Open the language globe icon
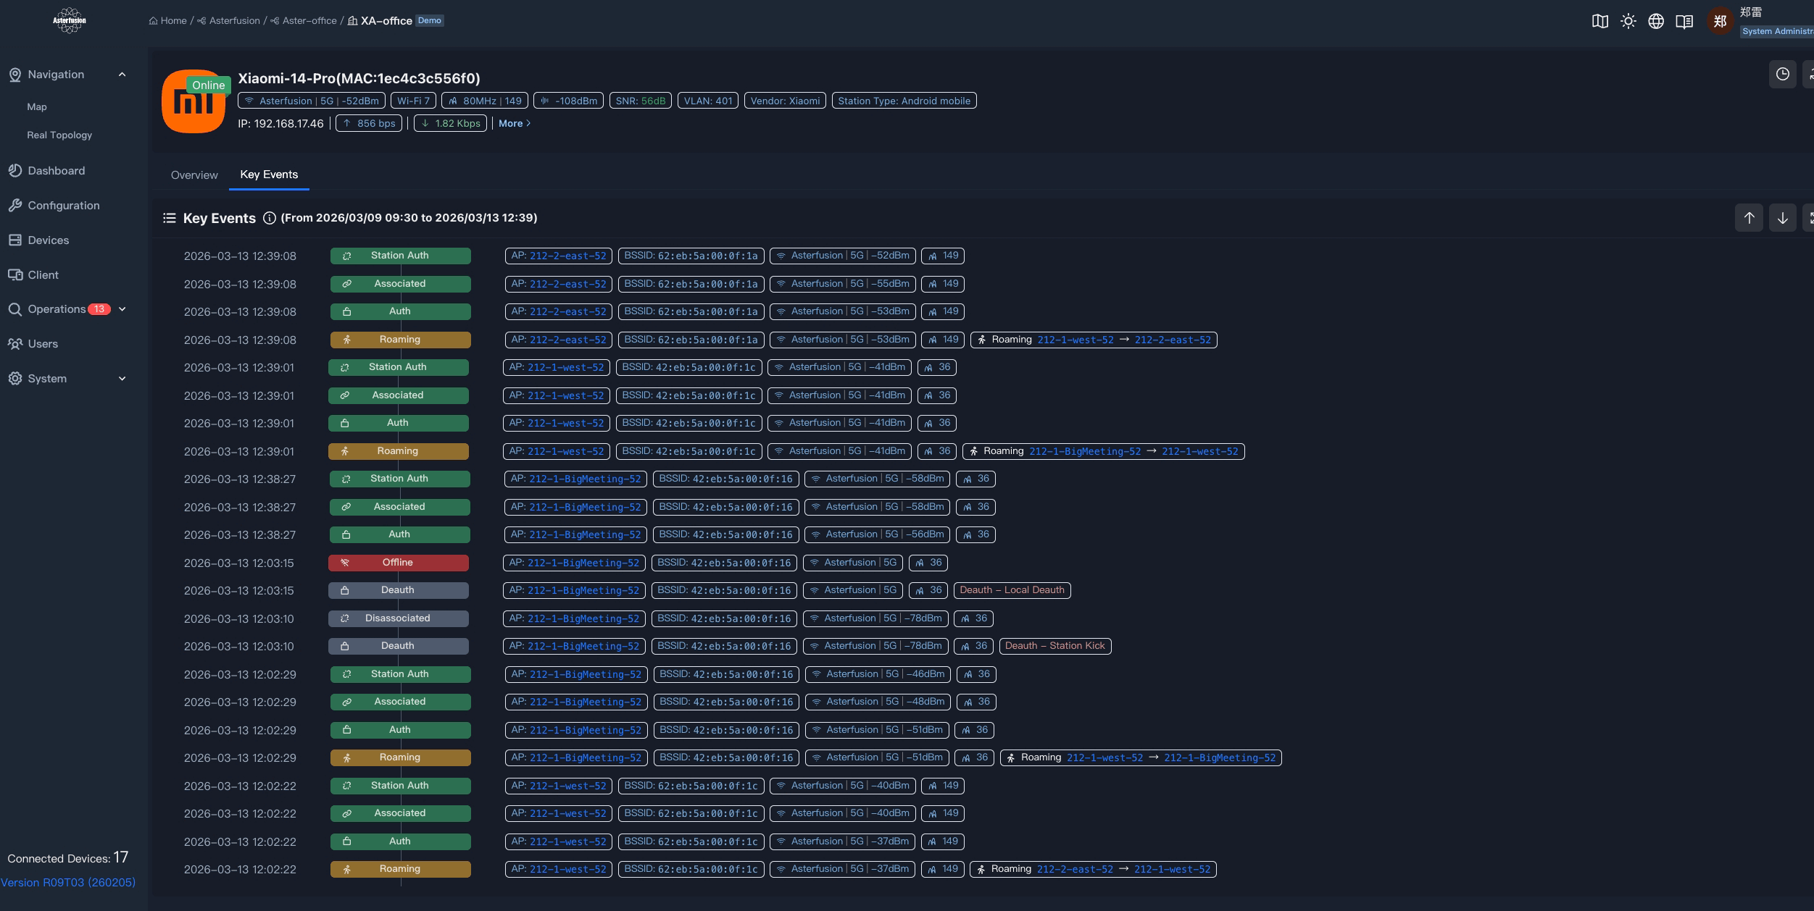The width and height of the screenshot is (1814, 911). 1656,21
